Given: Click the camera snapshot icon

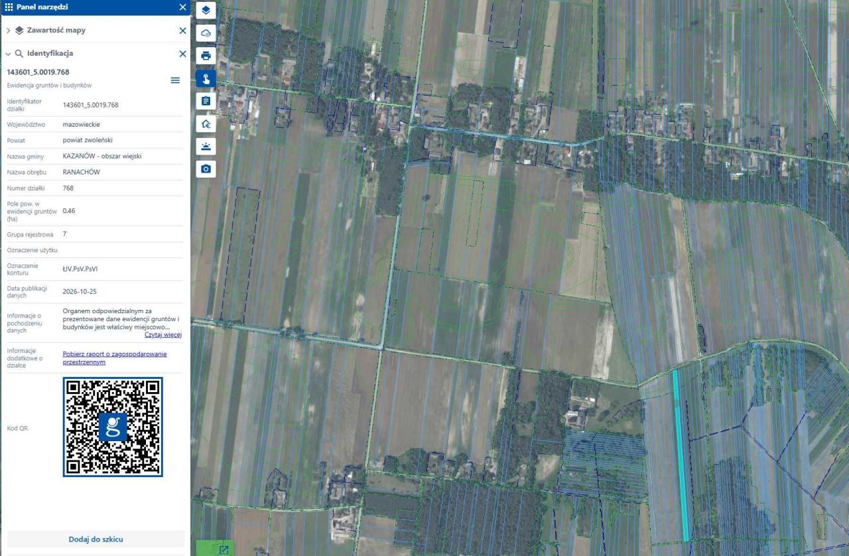Looking at the screenshot, I should pos(206,169).
